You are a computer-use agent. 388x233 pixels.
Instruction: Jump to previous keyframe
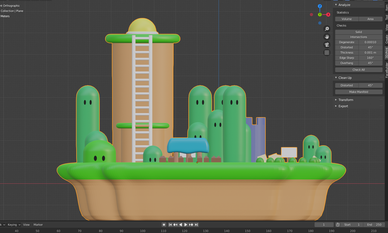pyautogui.click(x=175, y=224)
